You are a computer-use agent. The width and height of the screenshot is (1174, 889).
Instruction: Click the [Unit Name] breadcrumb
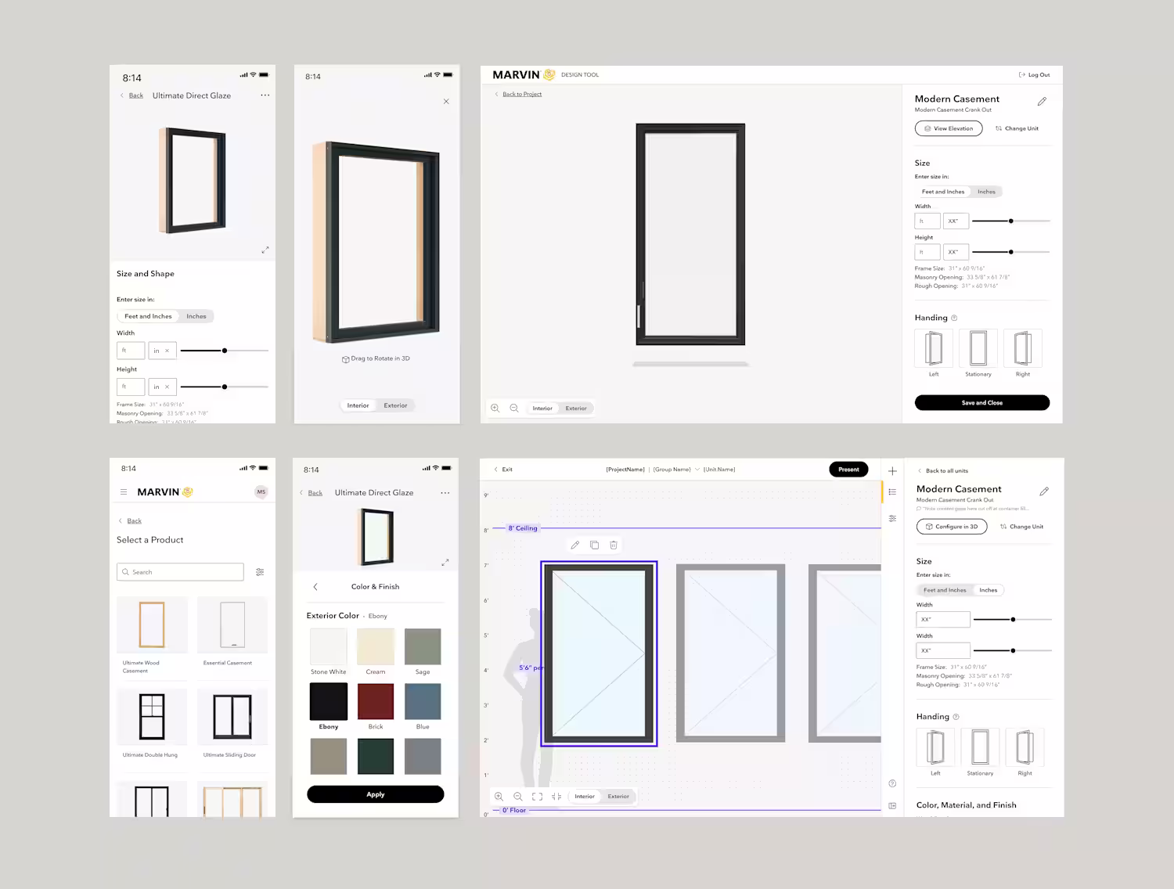(x=719, y=470)
